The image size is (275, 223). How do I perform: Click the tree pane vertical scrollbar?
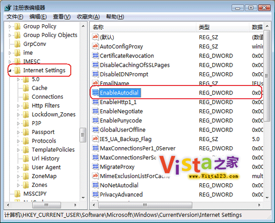point(83,135)
